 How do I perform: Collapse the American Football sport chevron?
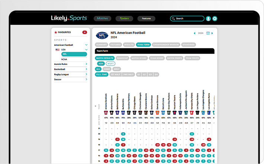pyautogui.click(x=86, y=45)
